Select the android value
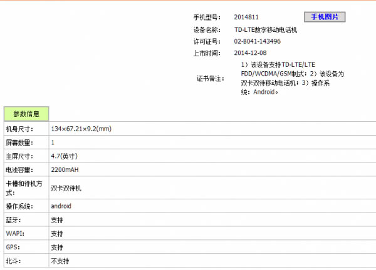 click(61, 206)
